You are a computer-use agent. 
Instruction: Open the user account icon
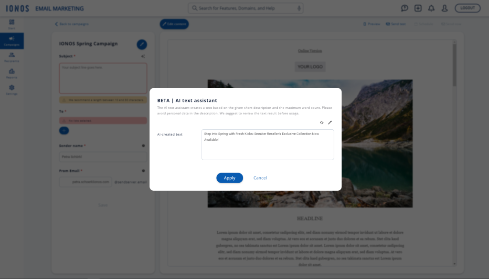[446, 8]
